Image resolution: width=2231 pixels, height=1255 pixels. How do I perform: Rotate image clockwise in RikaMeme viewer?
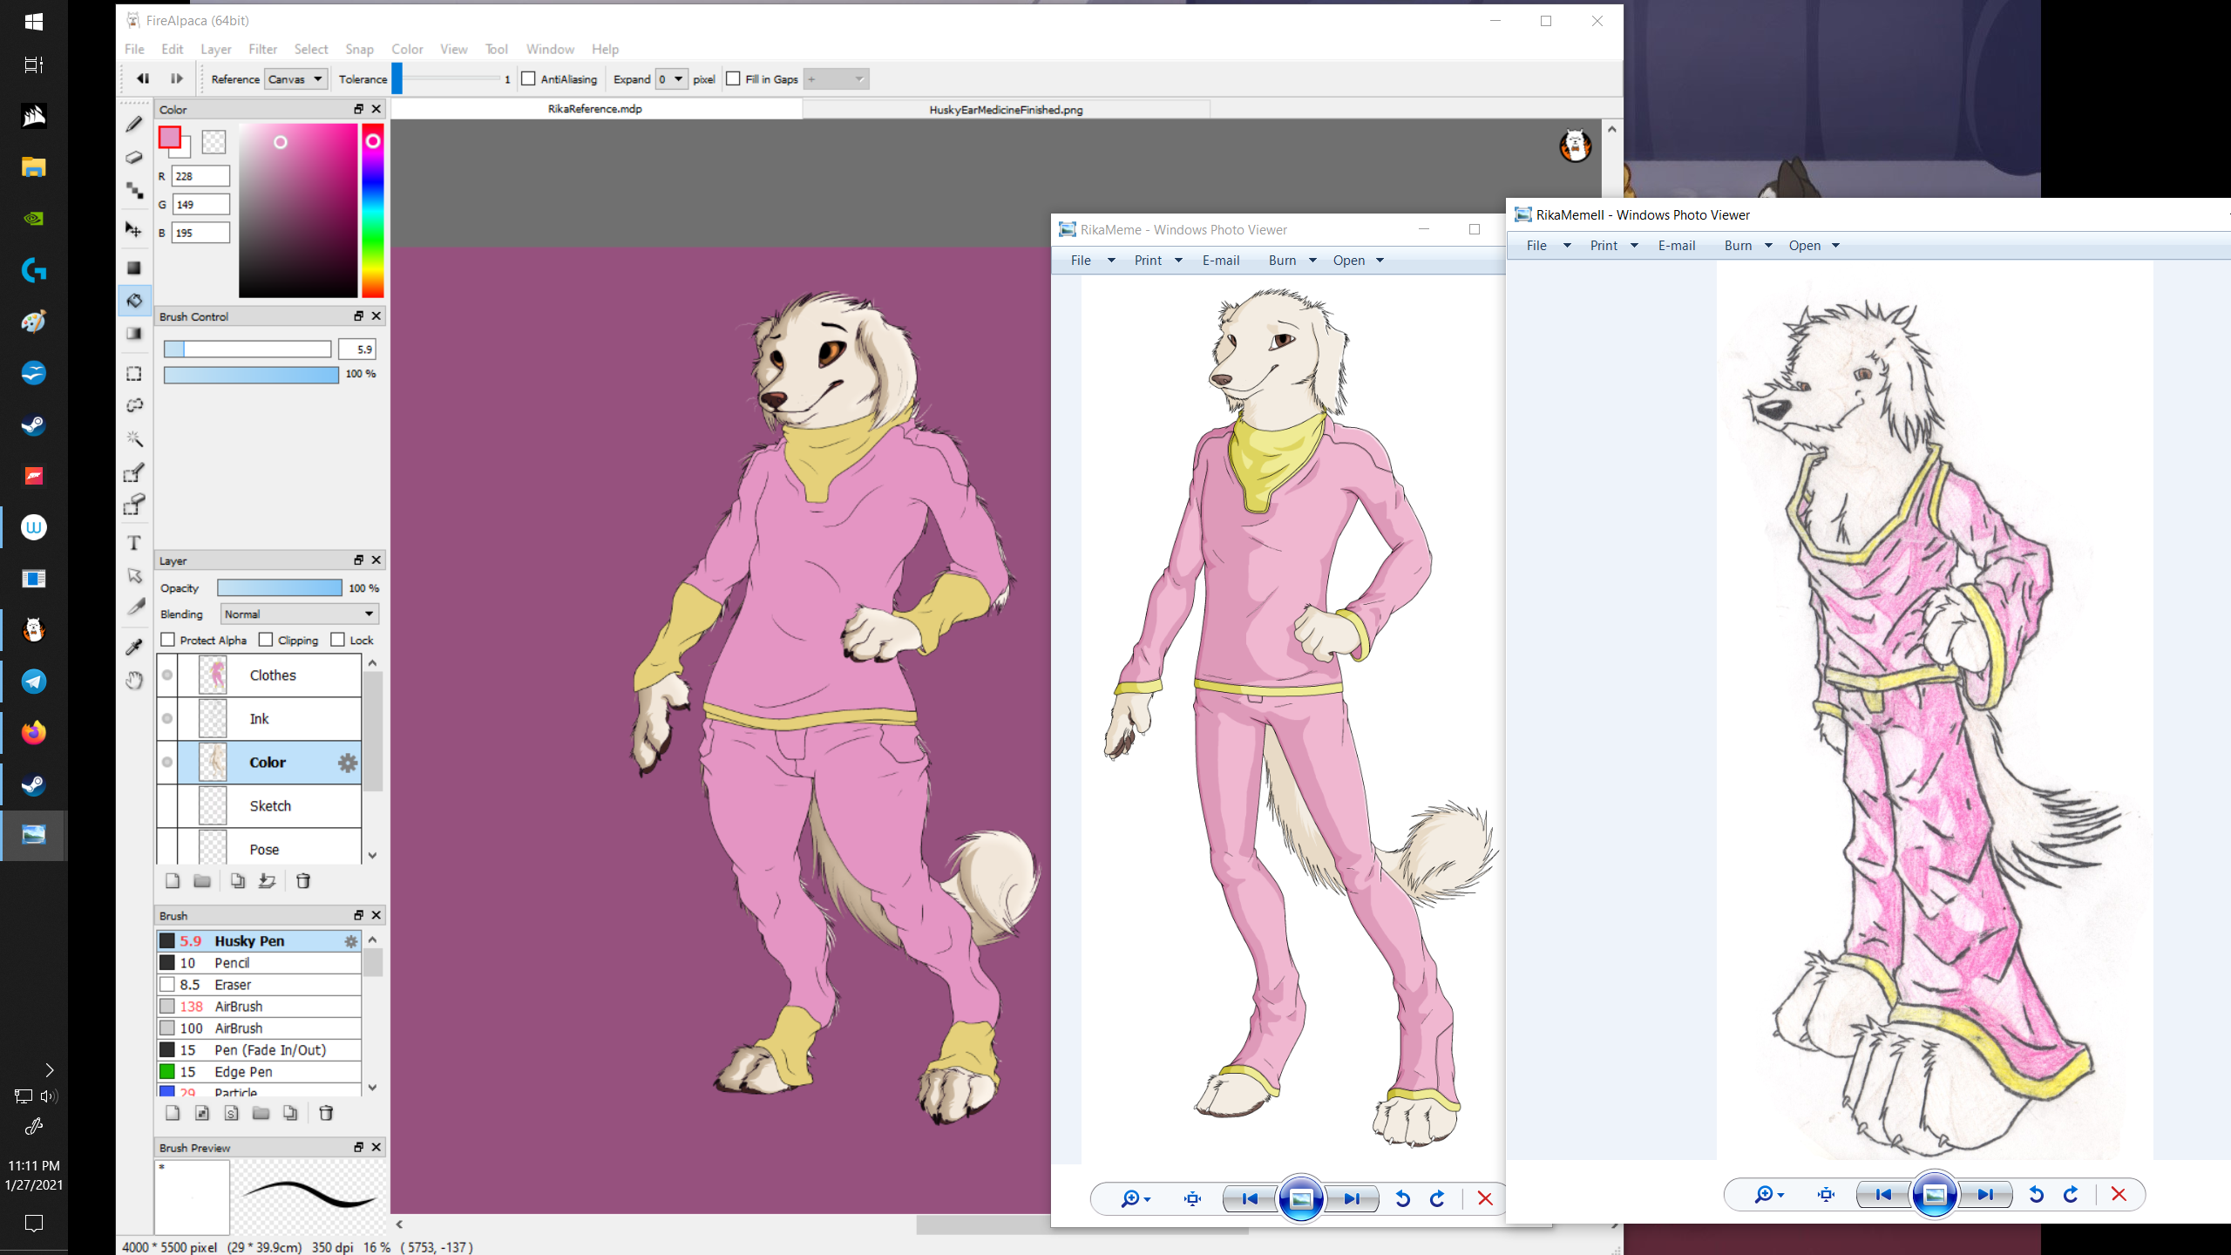point(1437,1199)
